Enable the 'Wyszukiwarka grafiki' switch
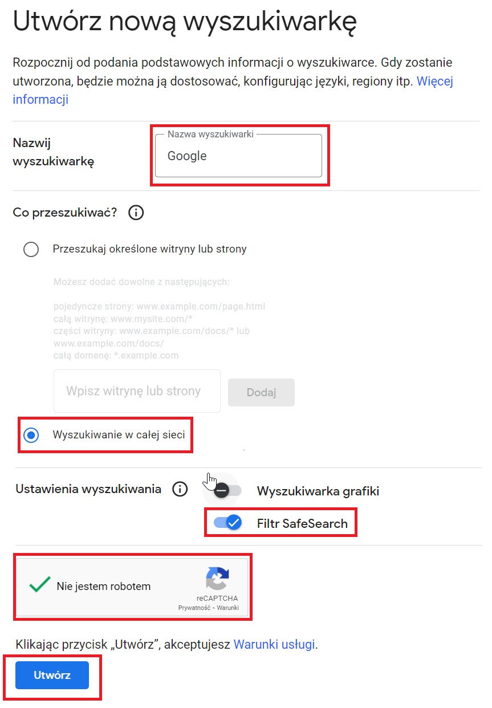 [x=222, y=489]
